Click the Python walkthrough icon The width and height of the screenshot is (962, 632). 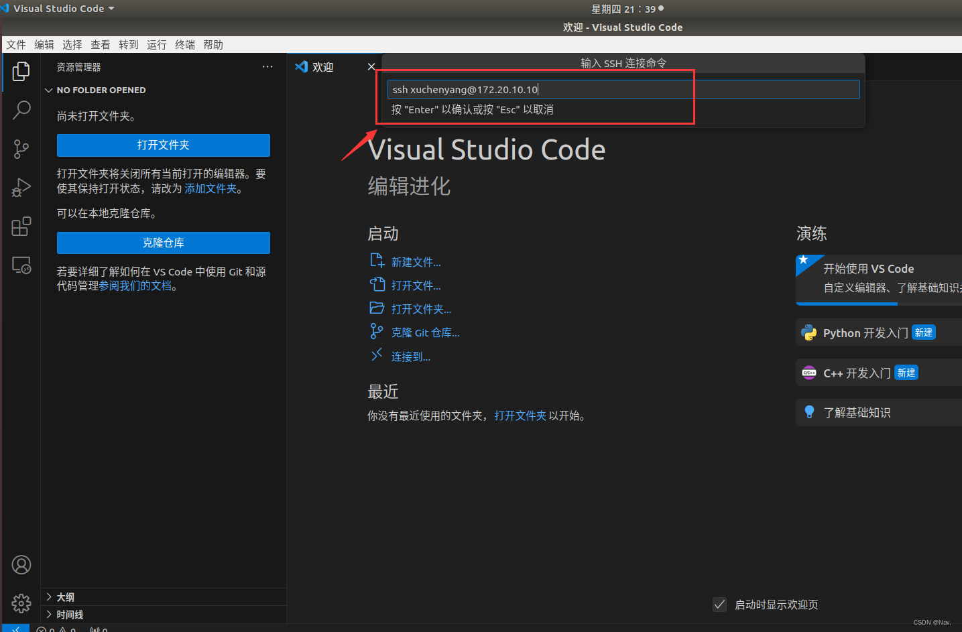[x=809, y=333]
